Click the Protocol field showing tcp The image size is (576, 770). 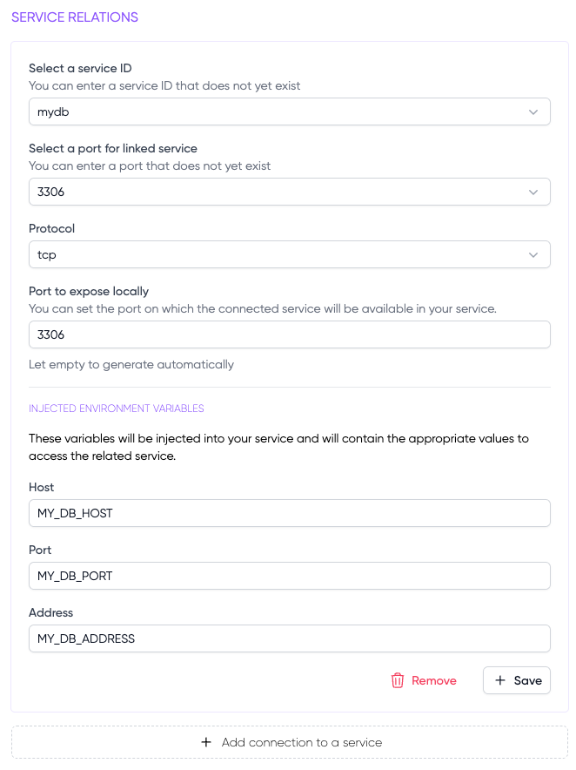pyautogui.click(x=270, y=255)
